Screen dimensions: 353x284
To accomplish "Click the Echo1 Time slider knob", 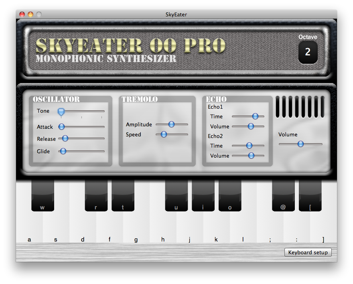I will [255, 116].
